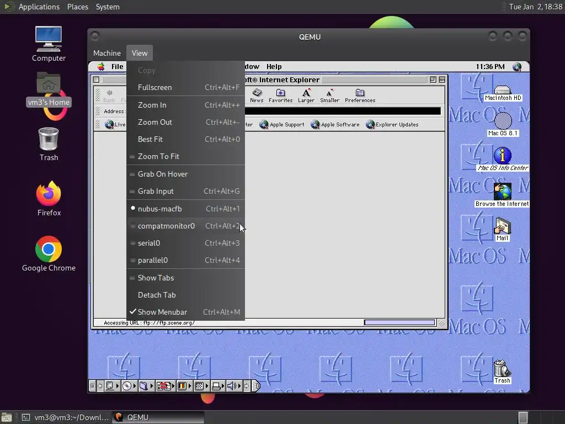565x424 pixels.
Task: Choose Zoom Out from View menu
Action: coord(185,122)
